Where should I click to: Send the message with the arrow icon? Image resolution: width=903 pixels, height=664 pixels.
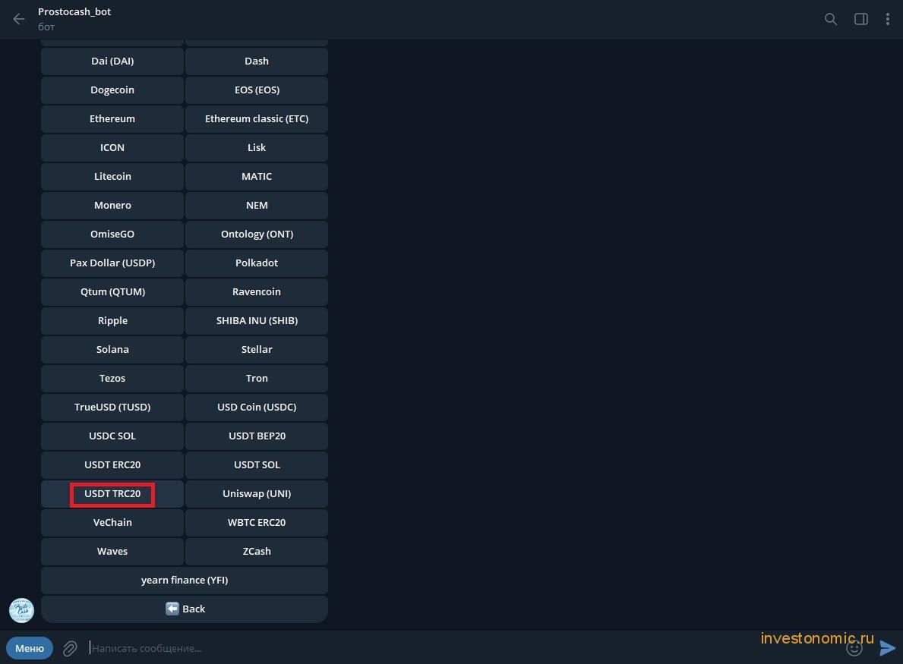tap(888, 649)
